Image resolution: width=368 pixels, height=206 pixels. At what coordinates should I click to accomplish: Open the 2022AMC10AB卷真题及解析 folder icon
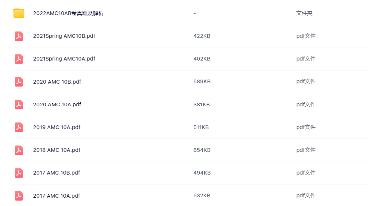19,13
